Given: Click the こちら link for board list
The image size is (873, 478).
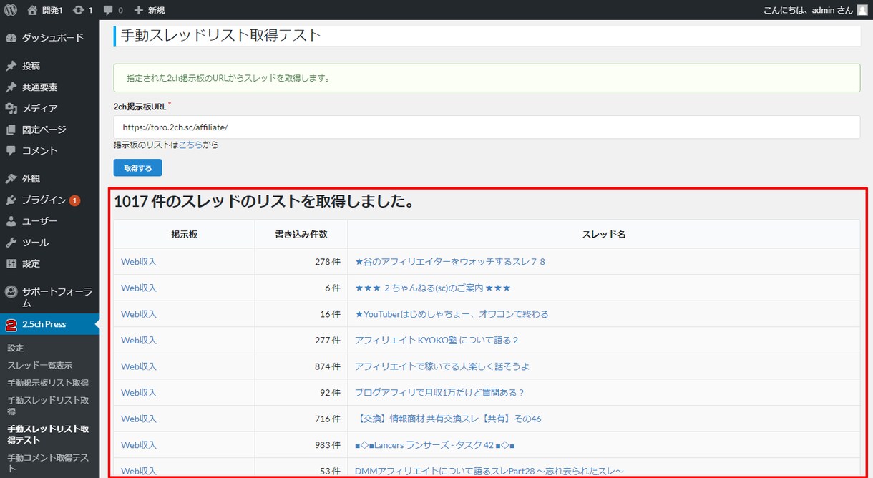Looking at the screenshot, I should (191, 145).
